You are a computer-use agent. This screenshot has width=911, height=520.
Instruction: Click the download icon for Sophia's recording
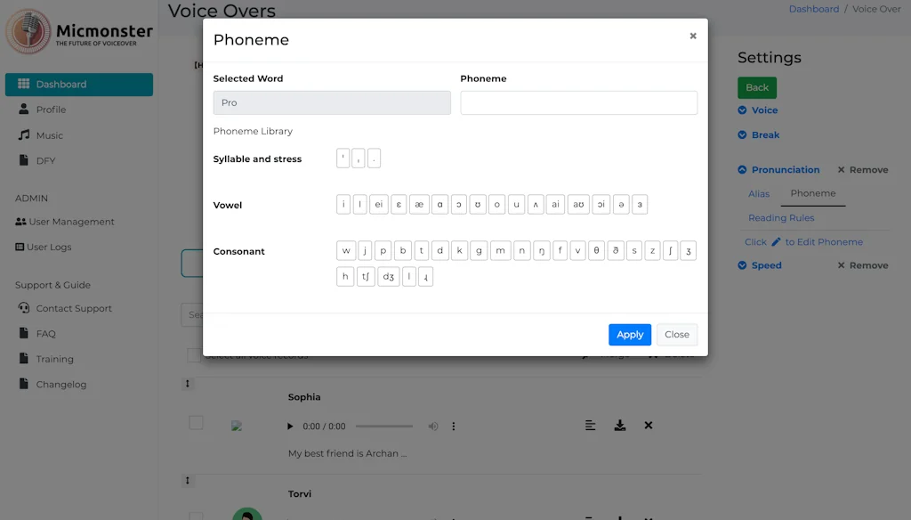pyautogui.click(x=620, y=426)
